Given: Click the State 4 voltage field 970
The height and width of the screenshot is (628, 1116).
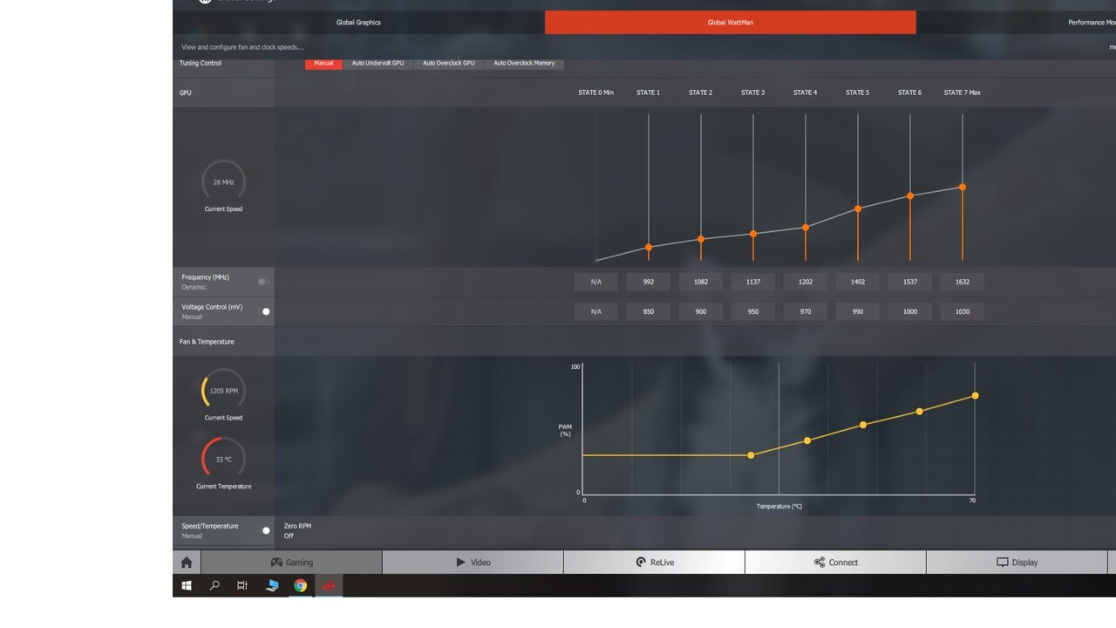Looking at the screenshot, I should tap(806, 311).
